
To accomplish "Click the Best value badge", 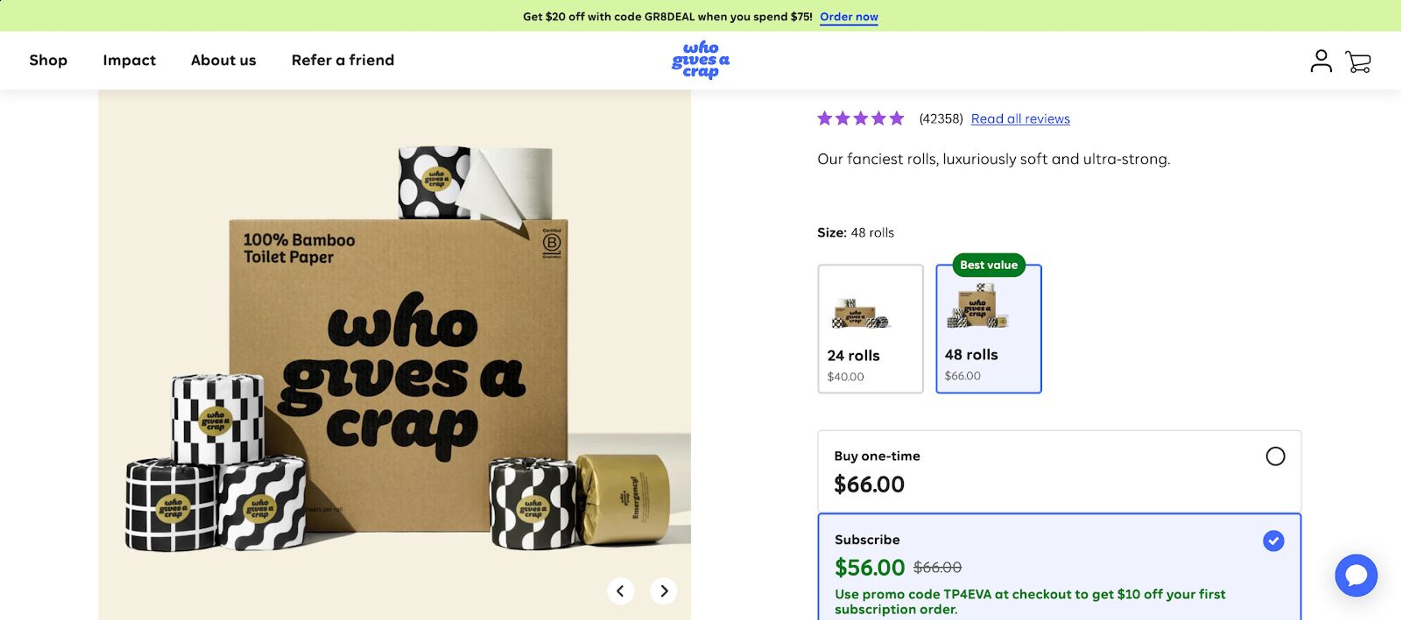I will pos(989,265).
